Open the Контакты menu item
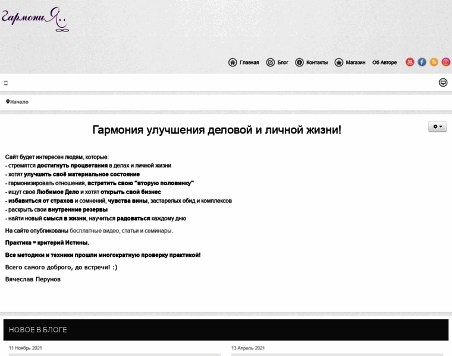 coord(317,62)
